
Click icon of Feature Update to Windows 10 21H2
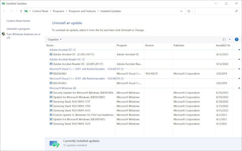[51, 115]
